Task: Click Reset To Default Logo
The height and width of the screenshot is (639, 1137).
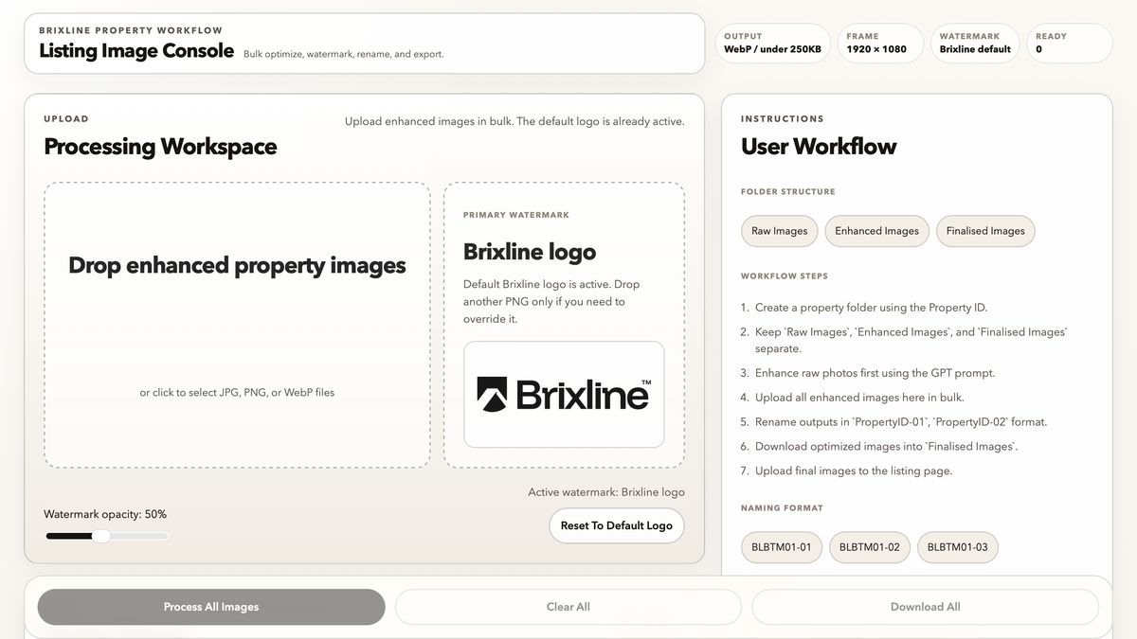Action: (617, 525)
